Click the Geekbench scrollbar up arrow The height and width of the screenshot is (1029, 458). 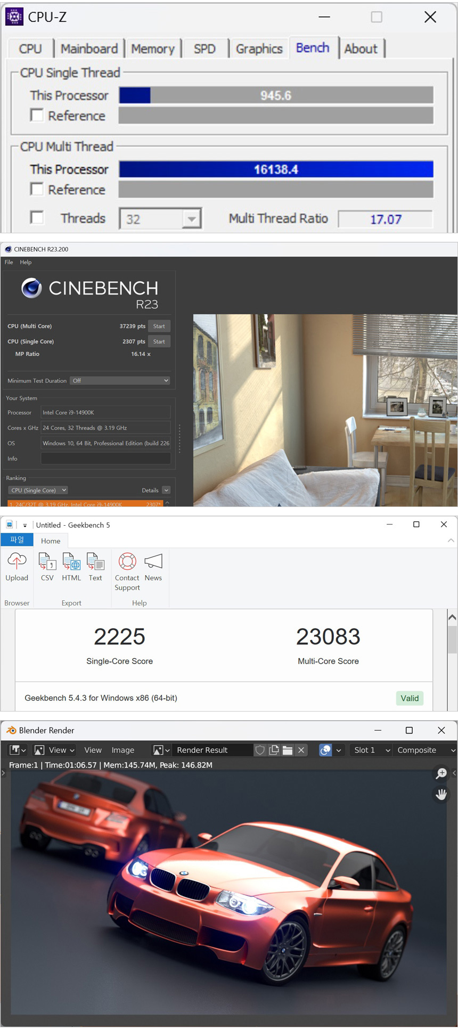pos(452,617)
